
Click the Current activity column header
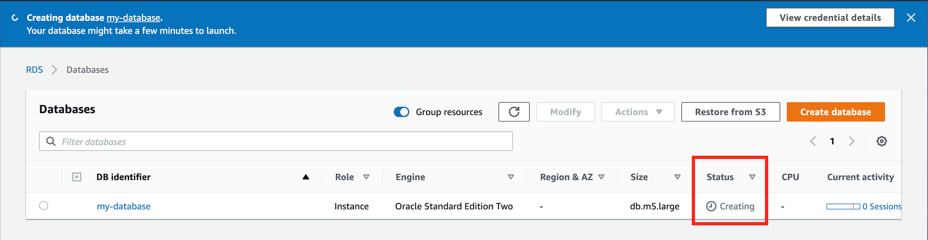coord(860,177)
